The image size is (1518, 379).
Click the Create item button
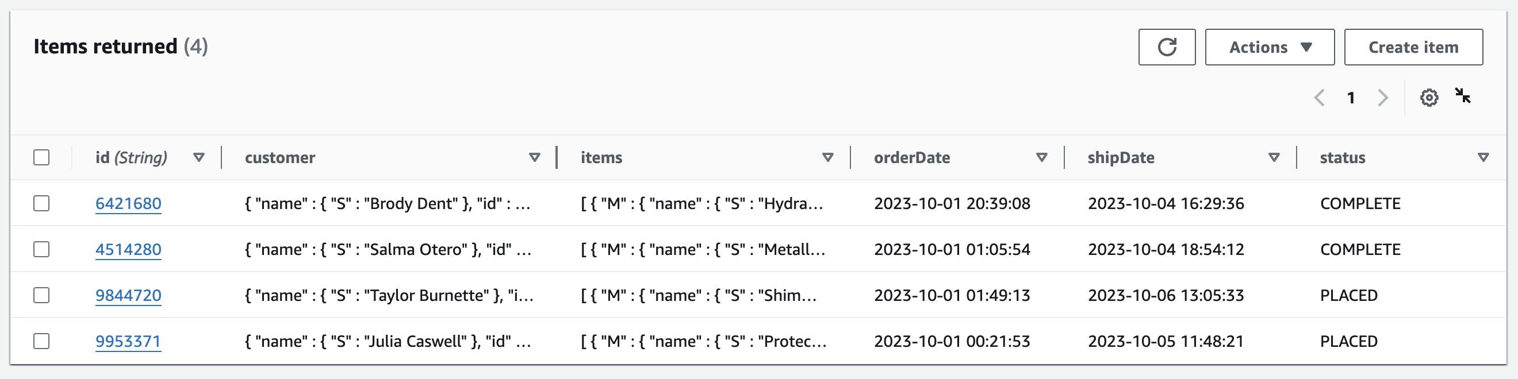pos(1413,47)
